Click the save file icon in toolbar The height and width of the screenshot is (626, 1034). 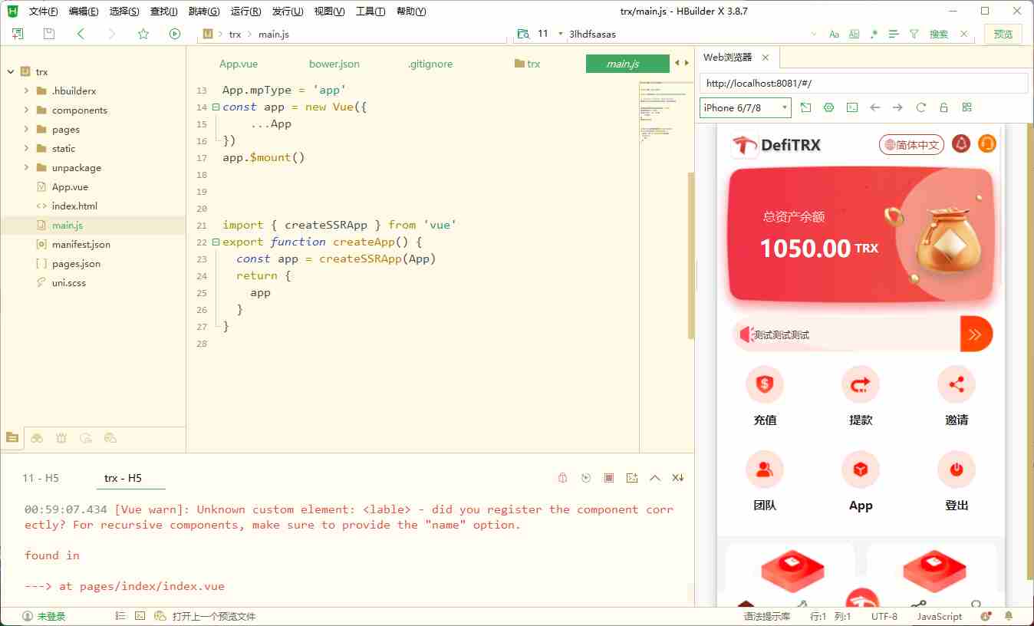49,34
